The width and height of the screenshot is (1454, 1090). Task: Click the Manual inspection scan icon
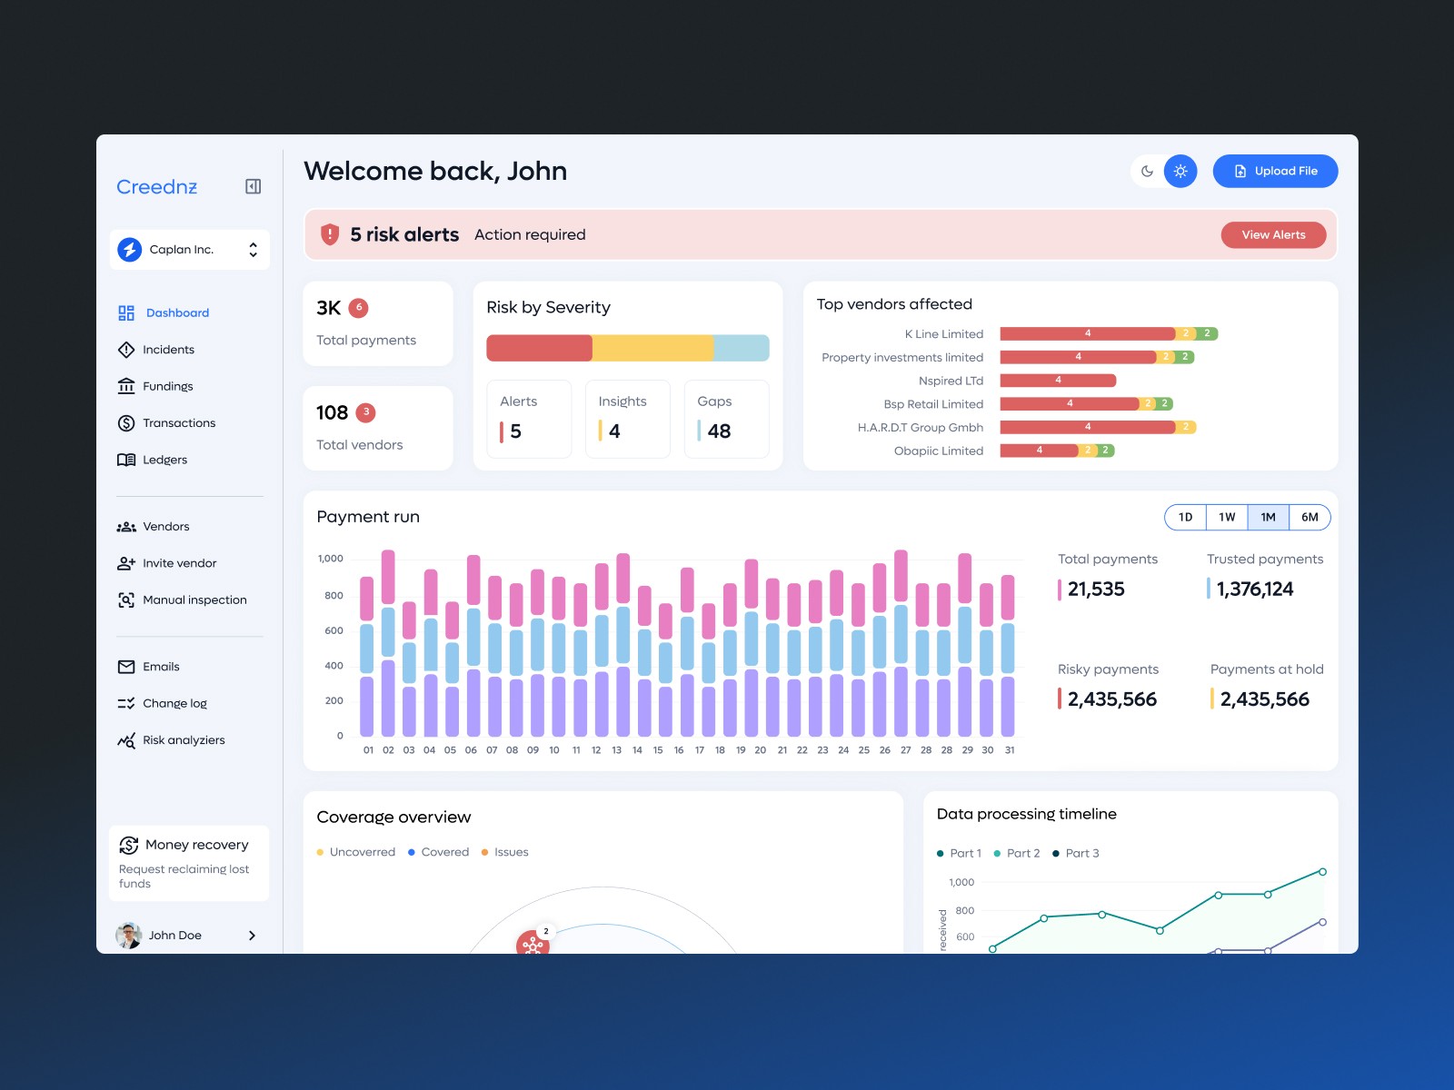click(x=126, y=600)
